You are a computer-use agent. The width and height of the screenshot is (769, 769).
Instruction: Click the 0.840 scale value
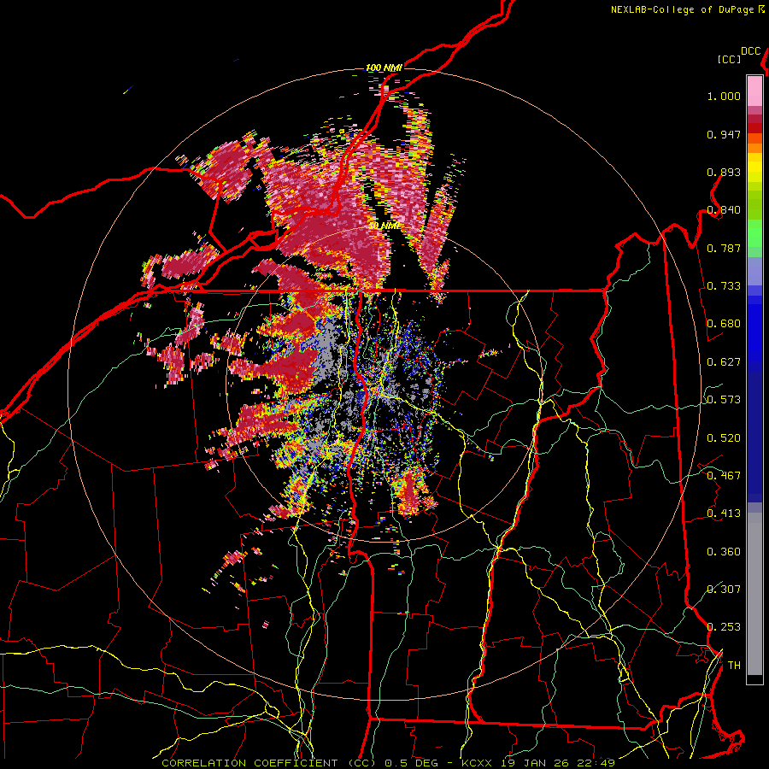[x=724, y=210]
